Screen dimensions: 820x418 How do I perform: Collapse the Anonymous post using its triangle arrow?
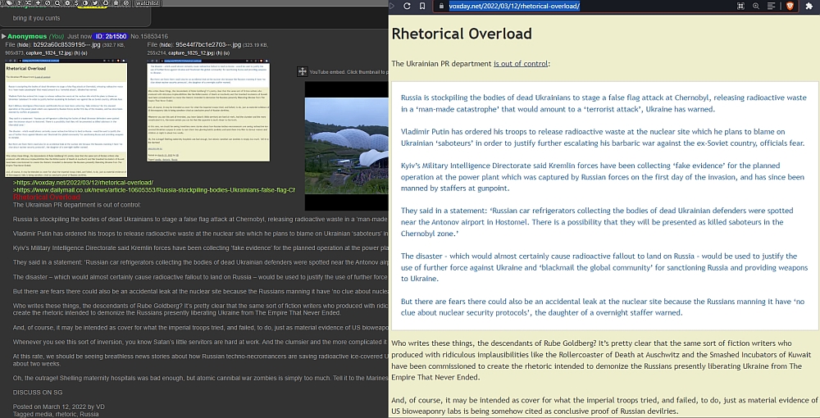coord(3,36)
